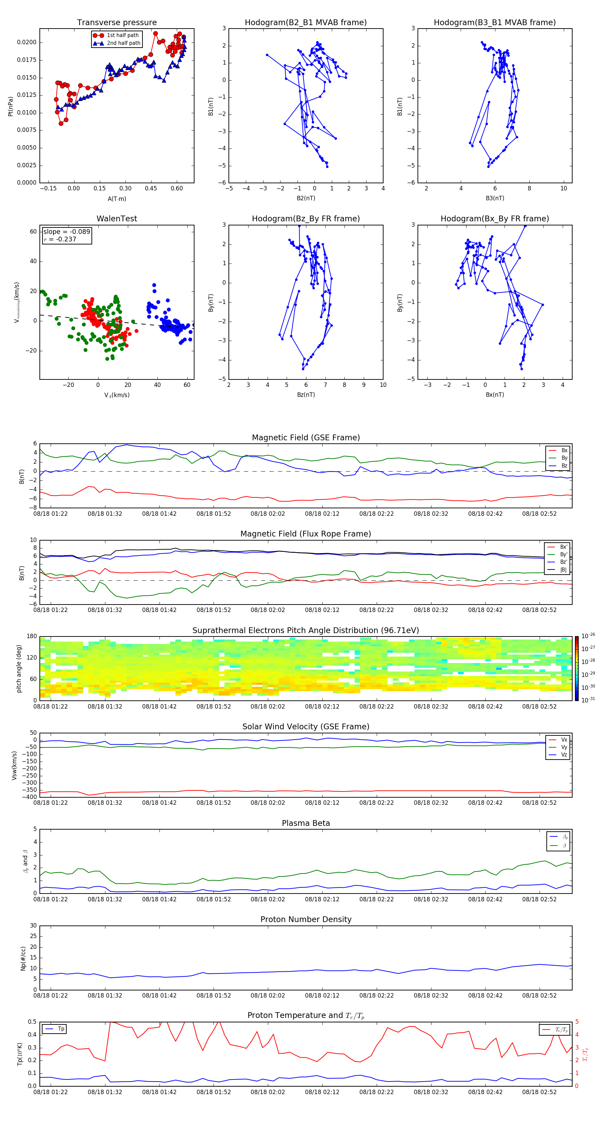Click the 10^-26 color bar label

(588, 636)
